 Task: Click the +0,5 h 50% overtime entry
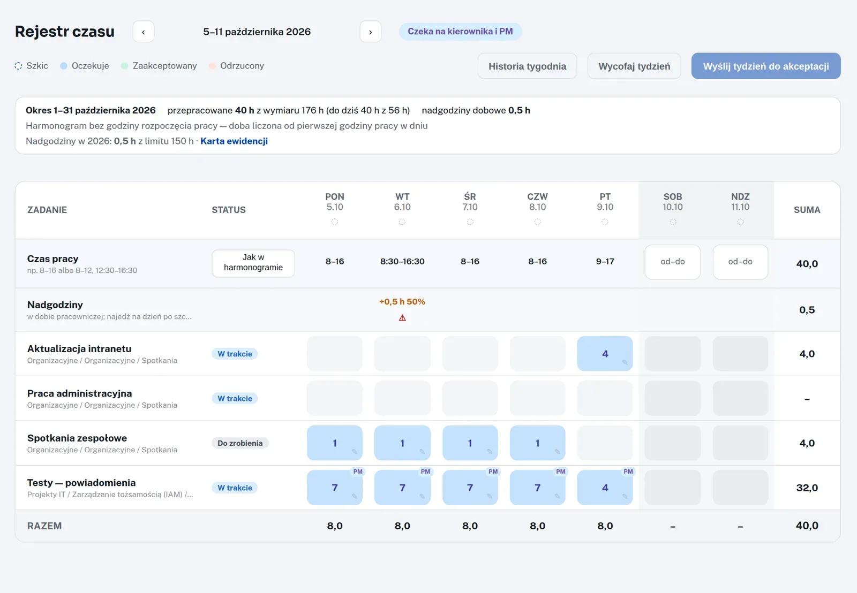tap(402, 302)
